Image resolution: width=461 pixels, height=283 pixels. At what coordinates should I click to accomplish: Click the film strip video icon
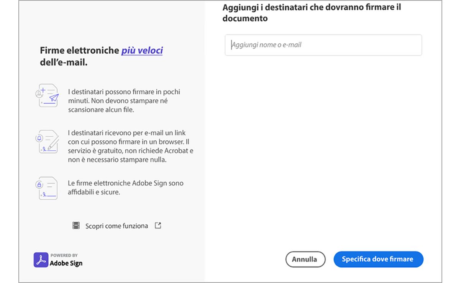(x=76, y=226)
